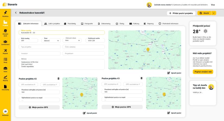Image resolution: width=224 pixels, height=121 pixels.
Task: Delete Pozice projektu #2 via trash icon
Action: pos(58,79)
